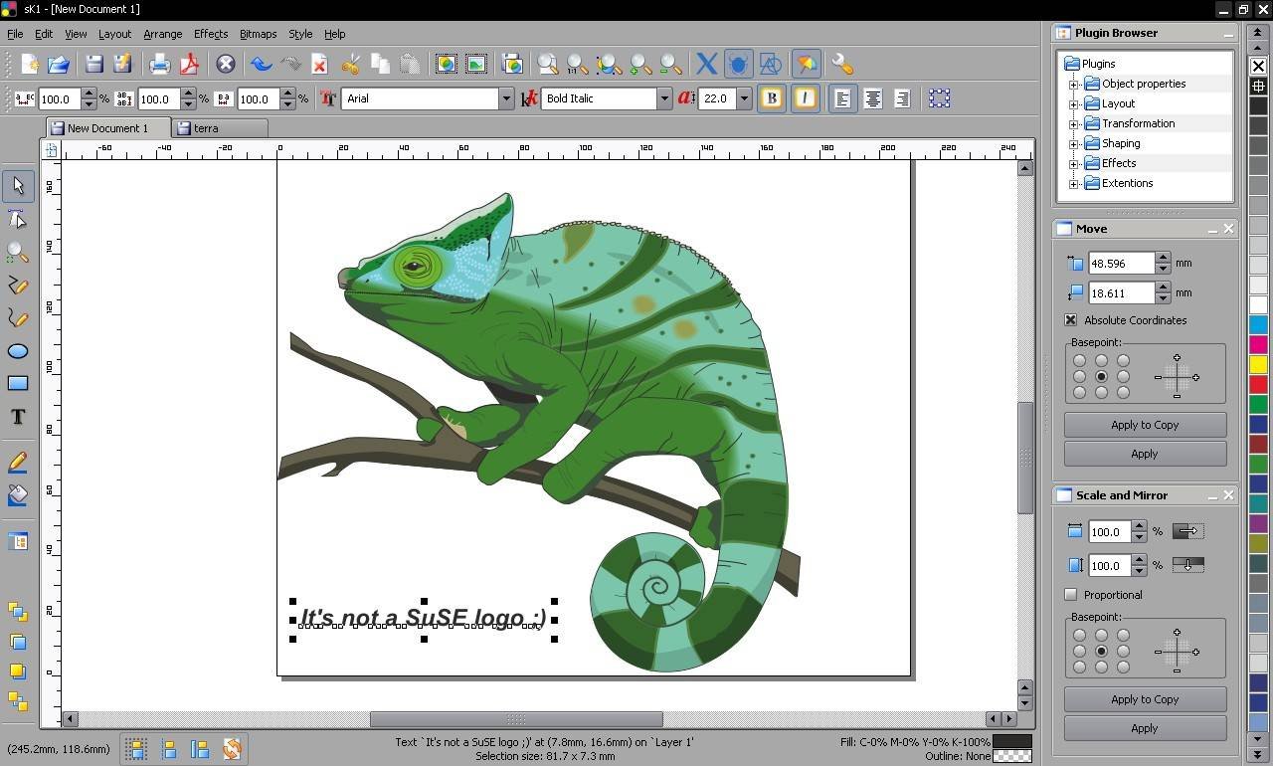
Task: Enable the Proportional checkbox
Action: pos(1071,595)
